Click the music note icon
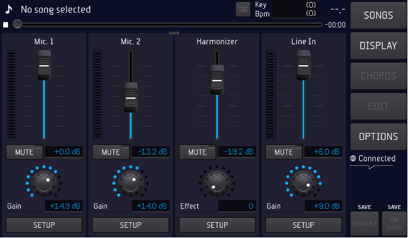This screenshot has width=408, height=238. click(x=9, y=9)
